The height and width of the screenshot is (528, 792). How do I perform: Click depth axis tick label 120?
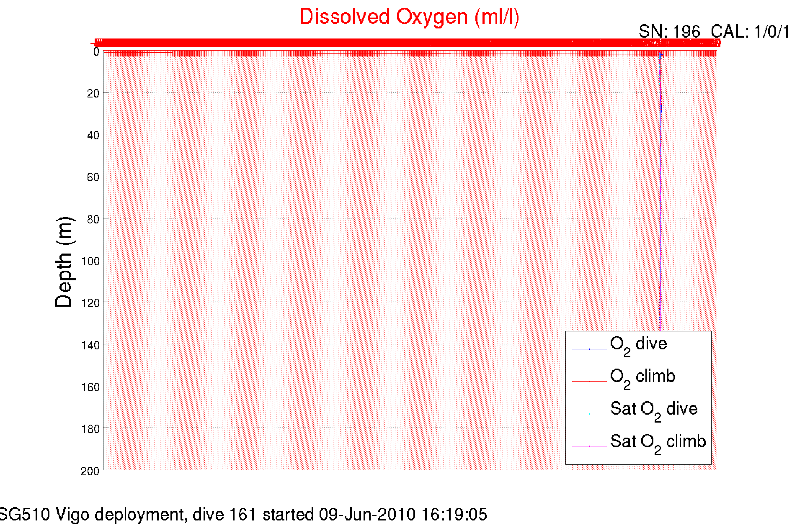(x=90, y=303)
